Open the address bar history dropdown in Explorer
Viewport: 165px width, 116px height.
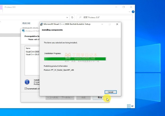coord(67,17)
